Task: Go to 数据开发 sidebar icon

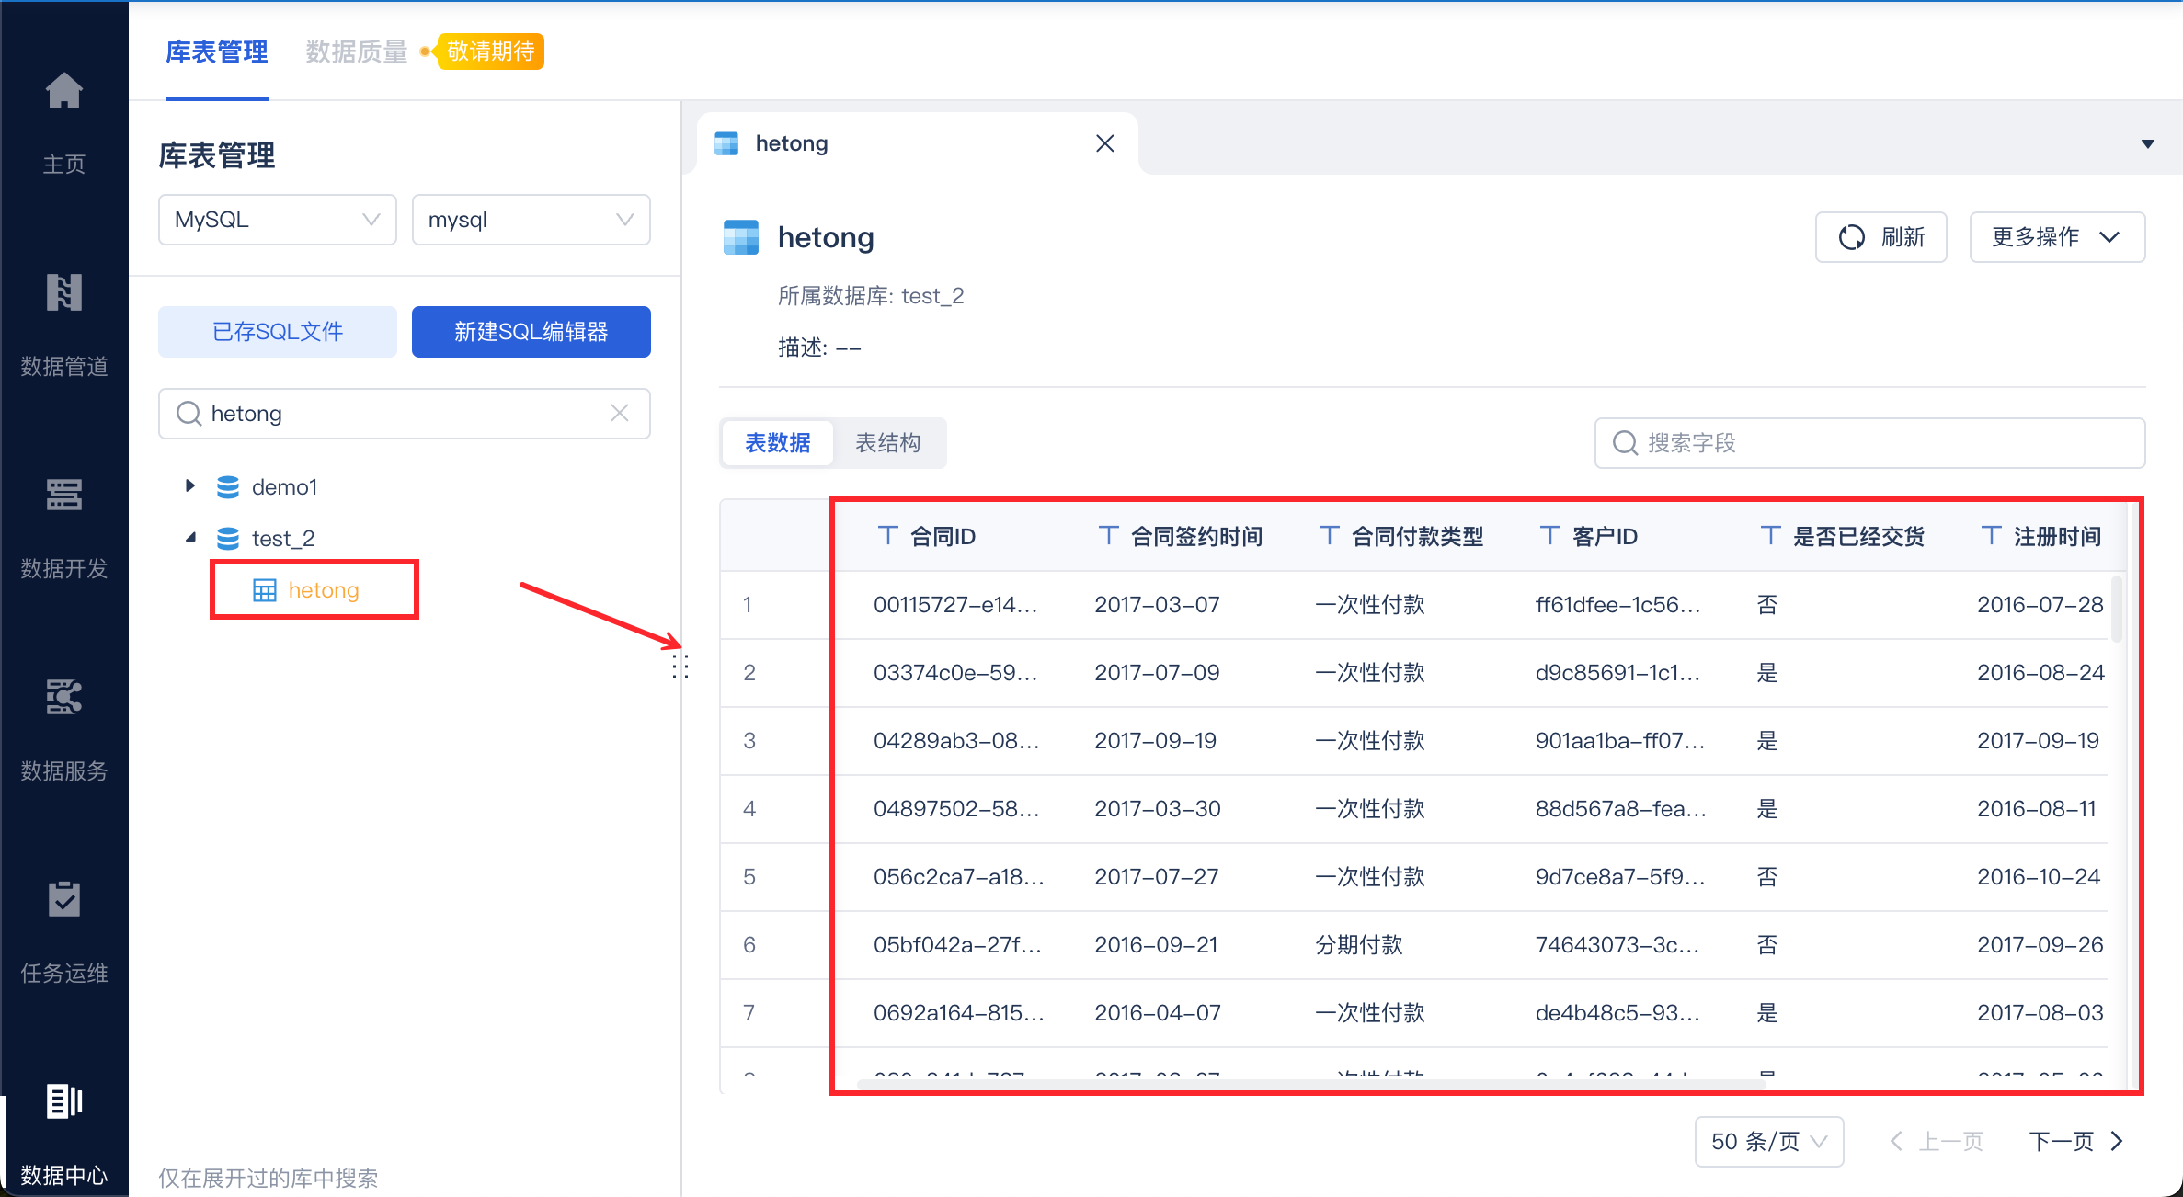Action: 63,496
